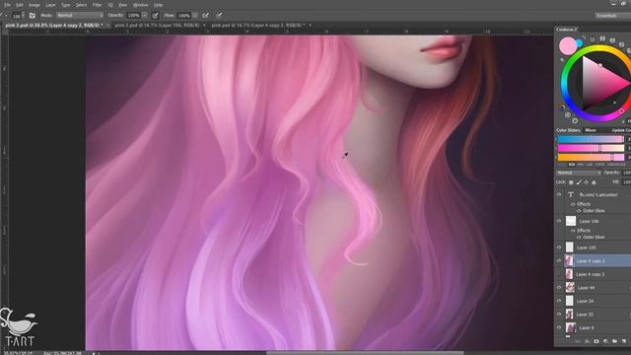Screen dimensions: 631x355
Task: Toggle the Brush panel folder icon
Action: [x=33, y=16]
